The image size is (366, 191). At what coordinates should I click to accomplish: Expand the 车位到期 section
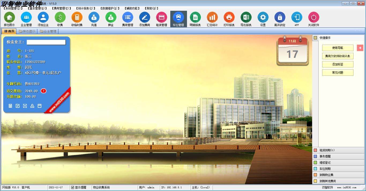[339, 169]
